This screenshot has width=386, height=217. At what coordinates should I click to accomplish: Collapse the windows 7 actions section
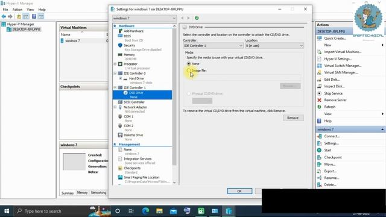382,130
